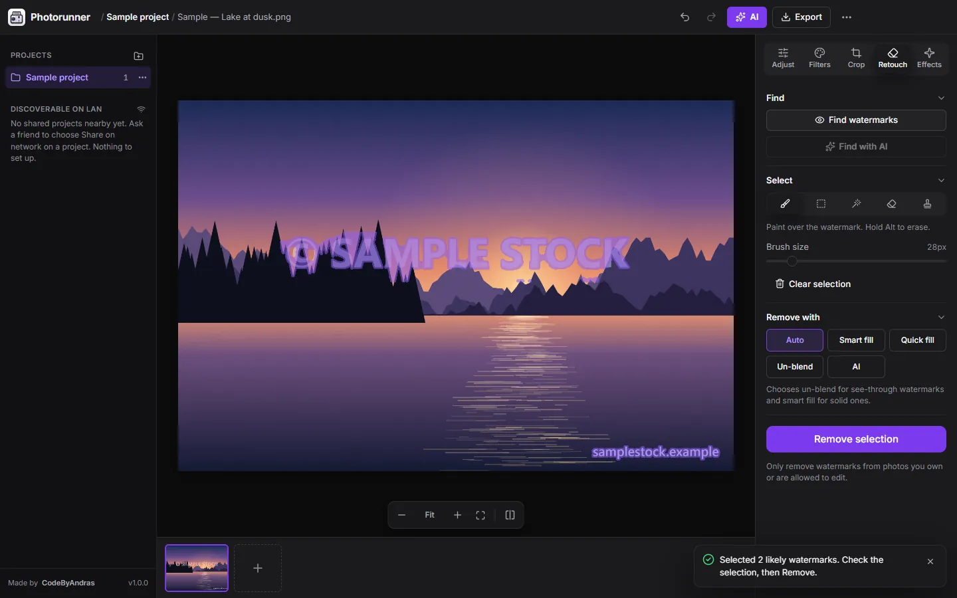
Task: Enter fullscreen canvas view
Action: (480, 515)
